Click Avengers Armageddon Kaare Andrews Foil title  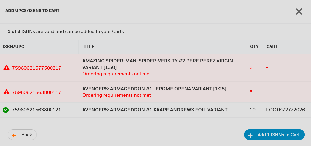tap(155, 110)
